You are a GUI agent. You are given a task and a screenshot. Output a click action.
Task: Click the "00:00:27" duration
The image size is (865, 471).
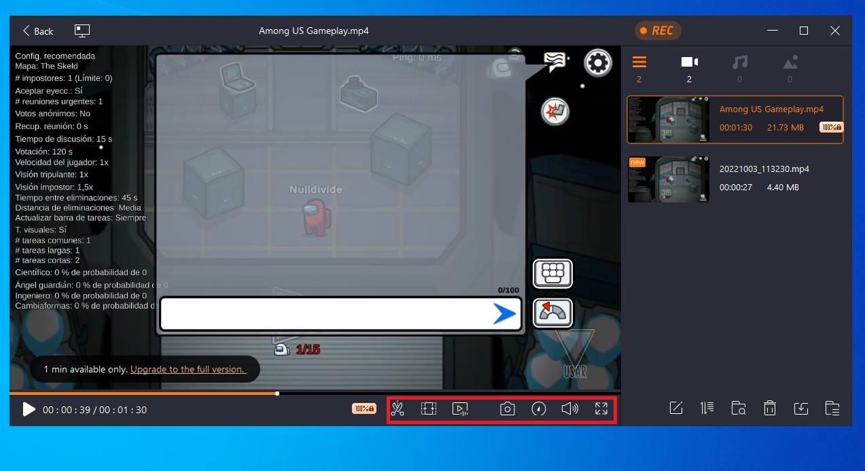(x=736, y=187)
